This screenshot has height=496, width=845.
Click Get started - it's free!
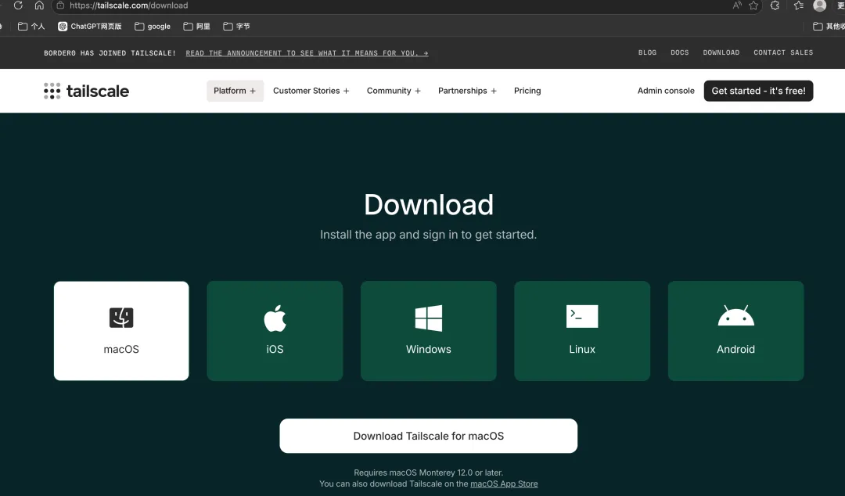[758, 91]
